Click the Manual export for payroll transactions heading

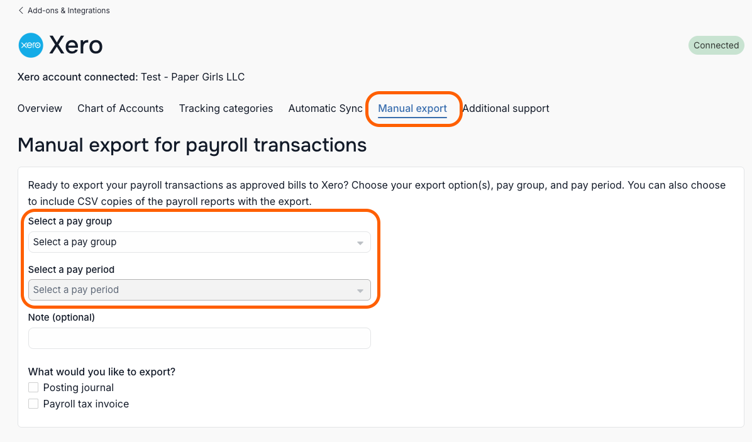pyautogui.click(x=192, y=145)
